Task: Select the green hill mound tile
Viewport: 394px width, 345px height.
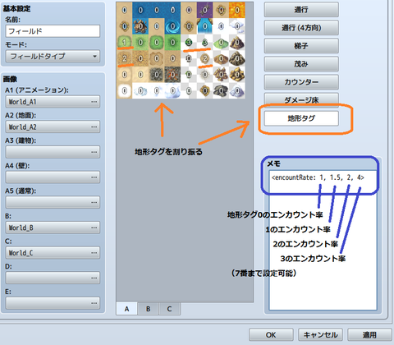Action: (221, 42)
